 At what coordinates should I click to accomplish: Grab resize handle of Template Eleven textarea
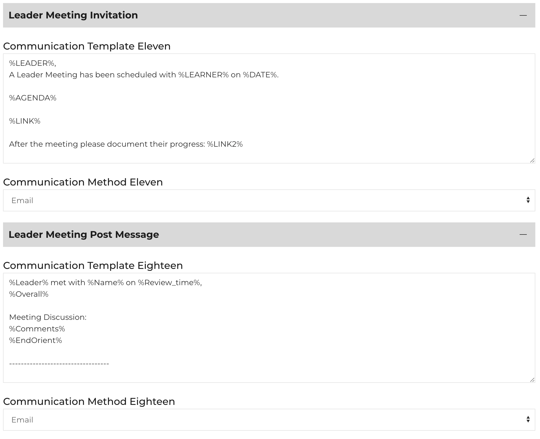click(532, 160)
